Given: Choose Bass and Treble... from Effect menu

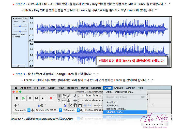Looking at the screenshot, I should pyautogui.click(x=125, y=109).
